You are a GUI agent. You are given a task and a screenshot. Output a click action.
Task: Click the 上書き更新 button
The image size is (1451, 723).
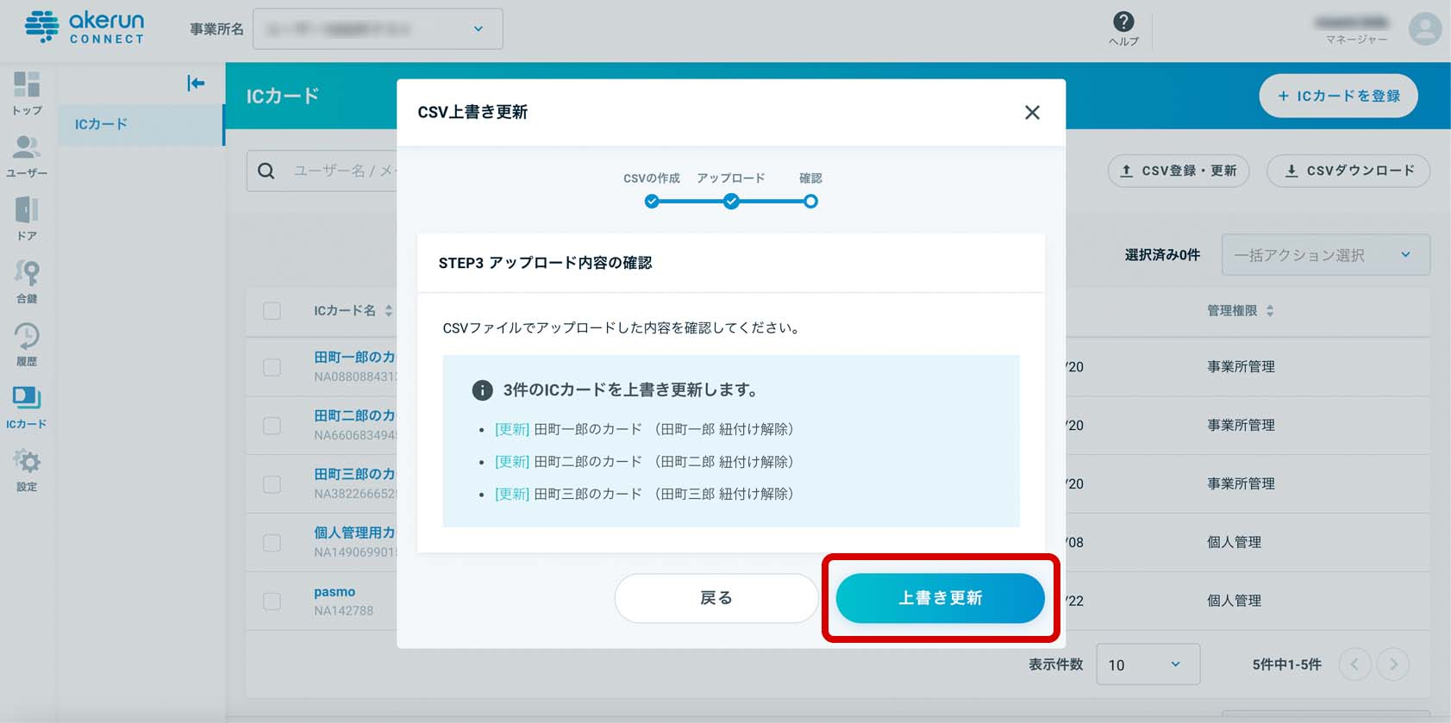click(940, 598)
